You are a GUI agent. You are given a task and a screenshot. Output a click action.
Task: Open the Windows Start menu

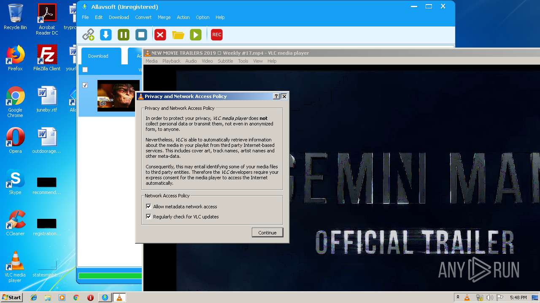click(11, 297)
